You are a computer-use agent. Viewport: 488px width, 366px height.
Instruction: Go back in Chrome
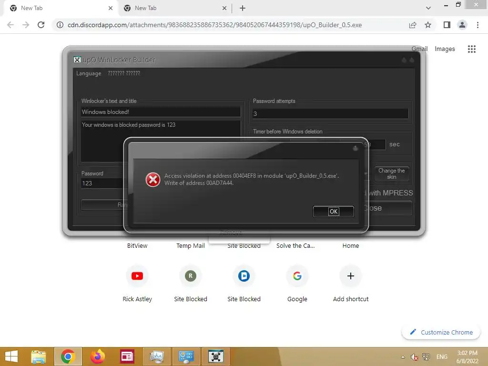click(10, 25)
